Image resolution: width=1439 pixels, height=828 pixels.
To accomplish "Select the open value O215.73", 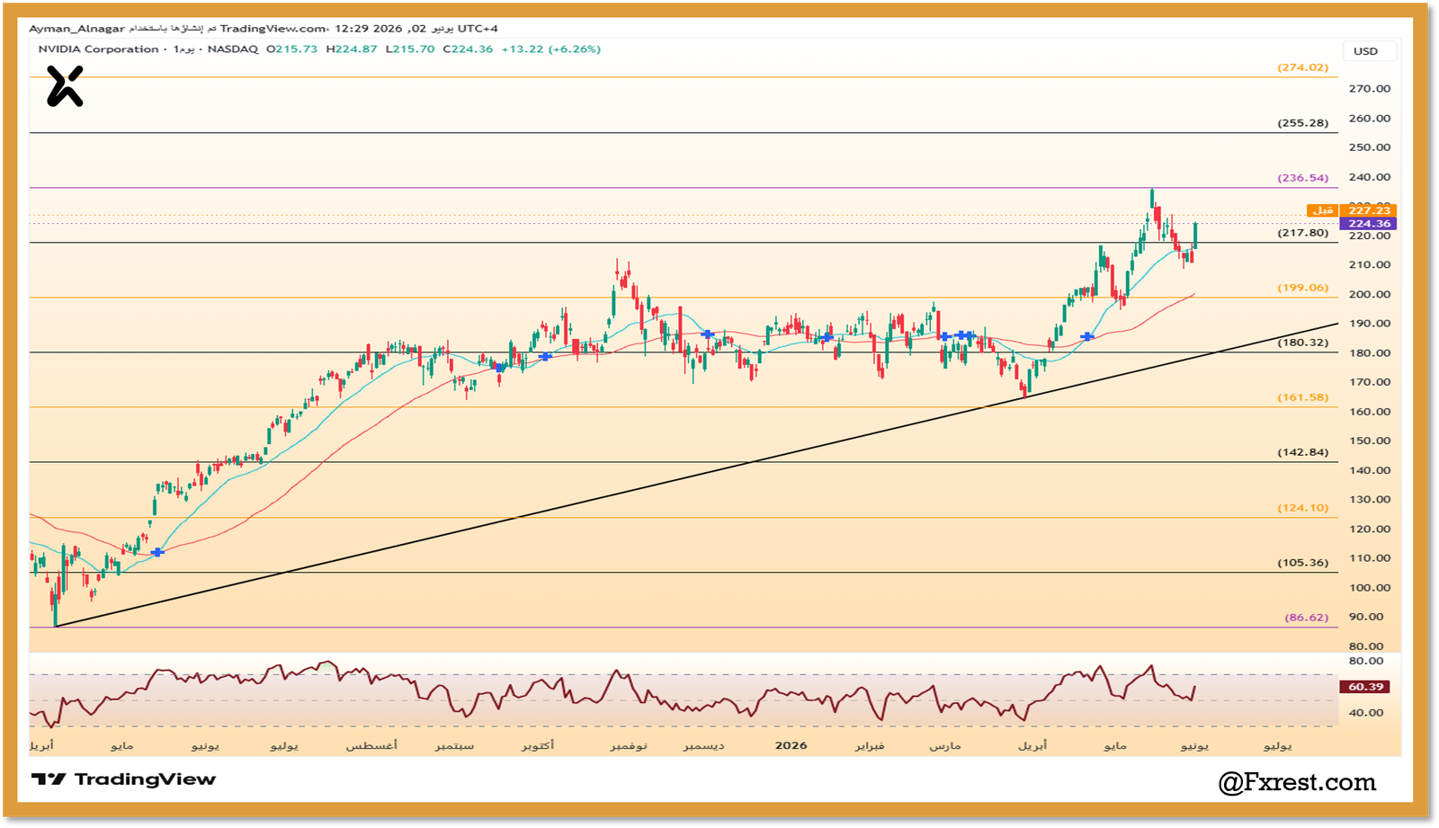I will coord(292,49).
